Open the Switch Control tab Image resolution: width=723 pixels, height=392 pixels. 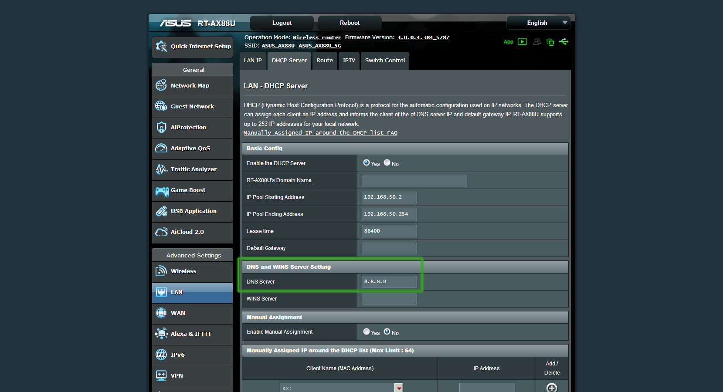(385, 61)
